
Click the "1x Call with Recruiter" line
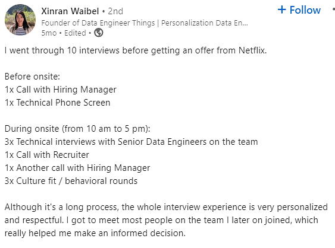[x=47, y=155]
